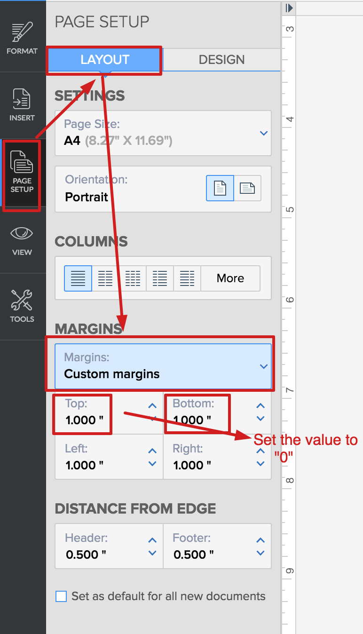Select the single column layout icon
363x634 pixels.
point(78,278)
